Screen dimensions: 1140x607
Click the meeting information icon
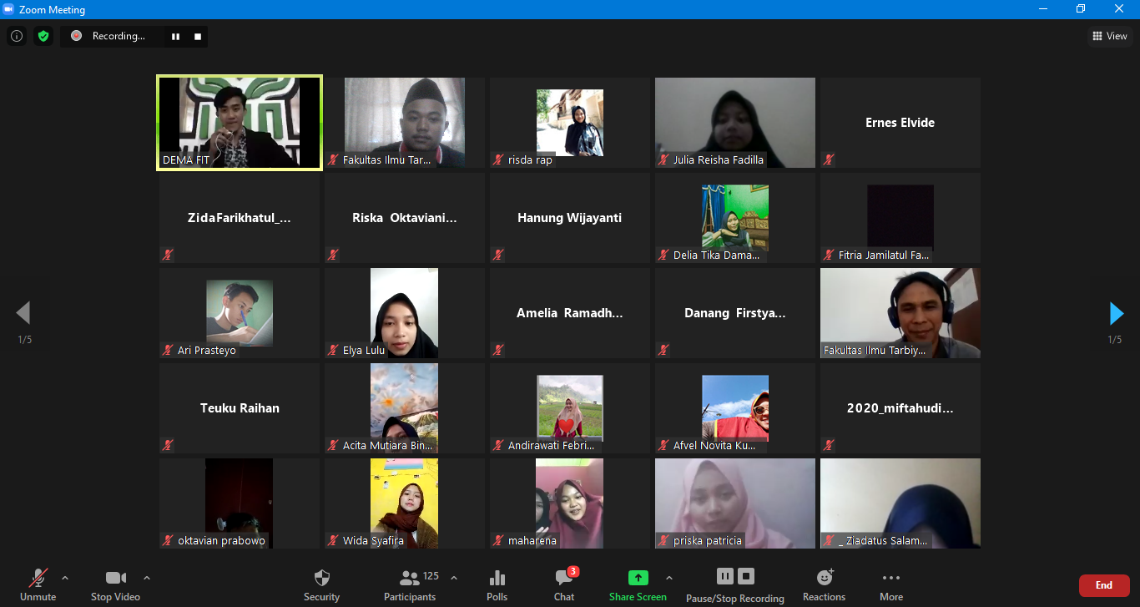coord(17,36)
